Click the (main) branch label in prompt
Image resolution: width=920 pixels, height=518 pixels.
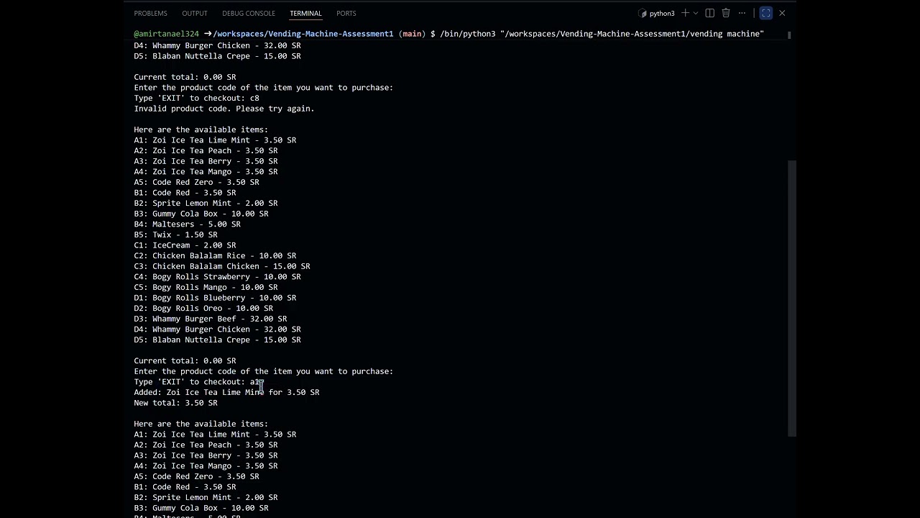tap(412, 34)
